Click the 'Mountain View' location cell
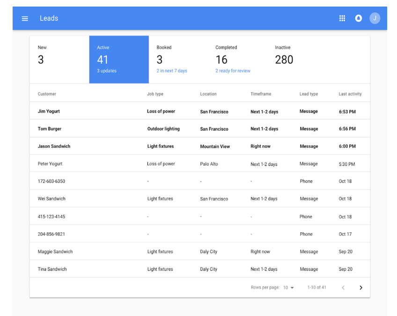 pos(215,147)
